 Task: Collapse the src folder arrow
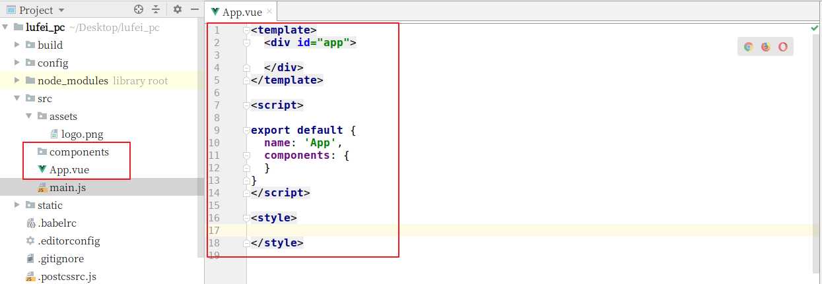coord(18,99)
